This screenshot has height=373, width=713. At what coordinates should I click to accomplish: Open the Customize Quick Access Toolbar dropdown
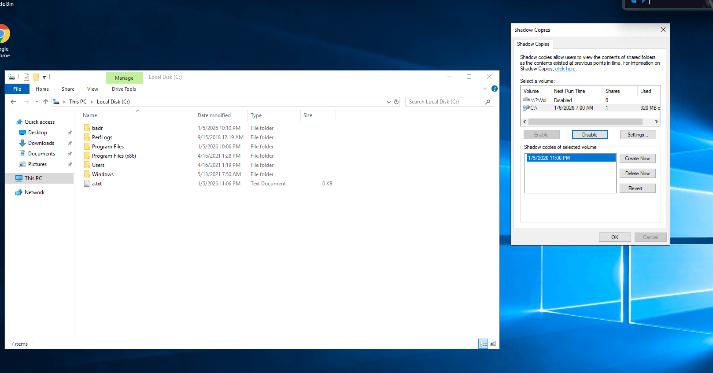44,78
